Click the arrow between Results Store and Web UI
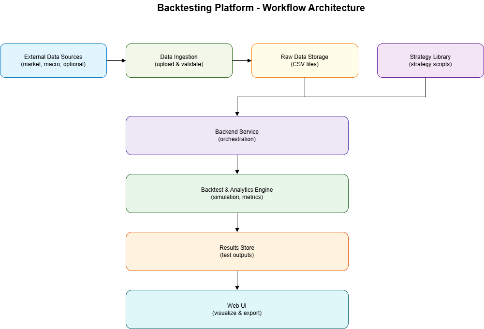Viewport: 484px width, 329px height. coord(237,280)
